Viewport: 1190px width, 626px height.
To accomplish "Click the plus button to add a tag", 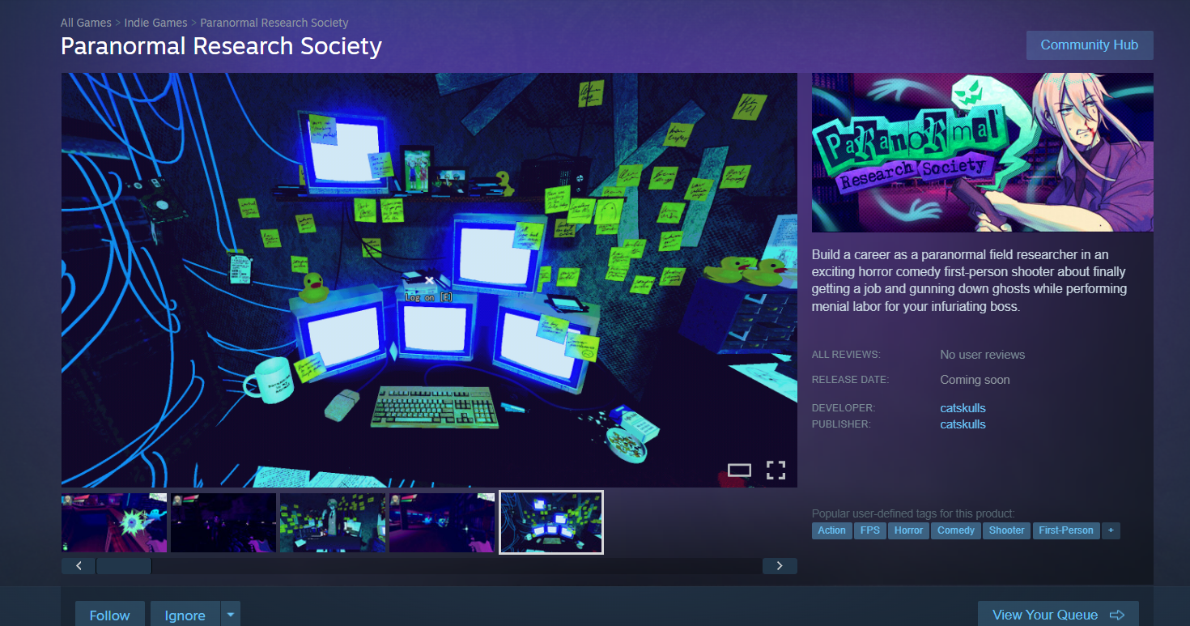I will click(x=1111, y=530).
